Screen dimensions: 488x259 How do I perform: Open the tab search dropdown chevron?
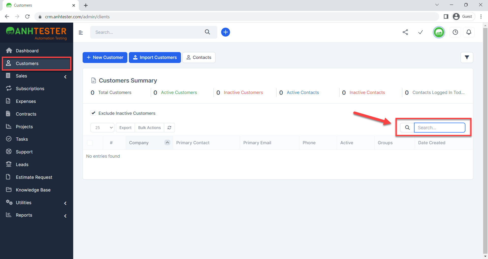tap(437, 5)
